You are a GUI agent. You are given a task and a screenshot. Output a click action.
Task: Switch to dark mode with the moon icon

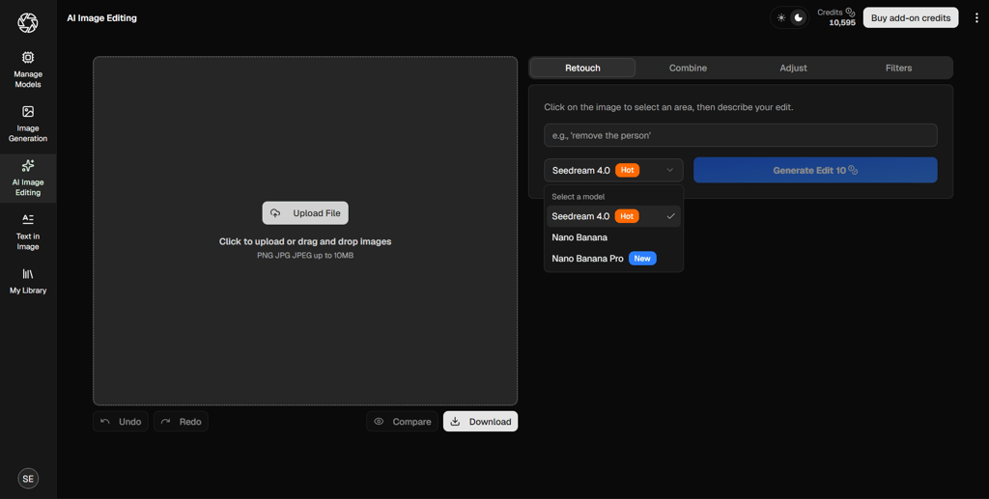(799, 17)
